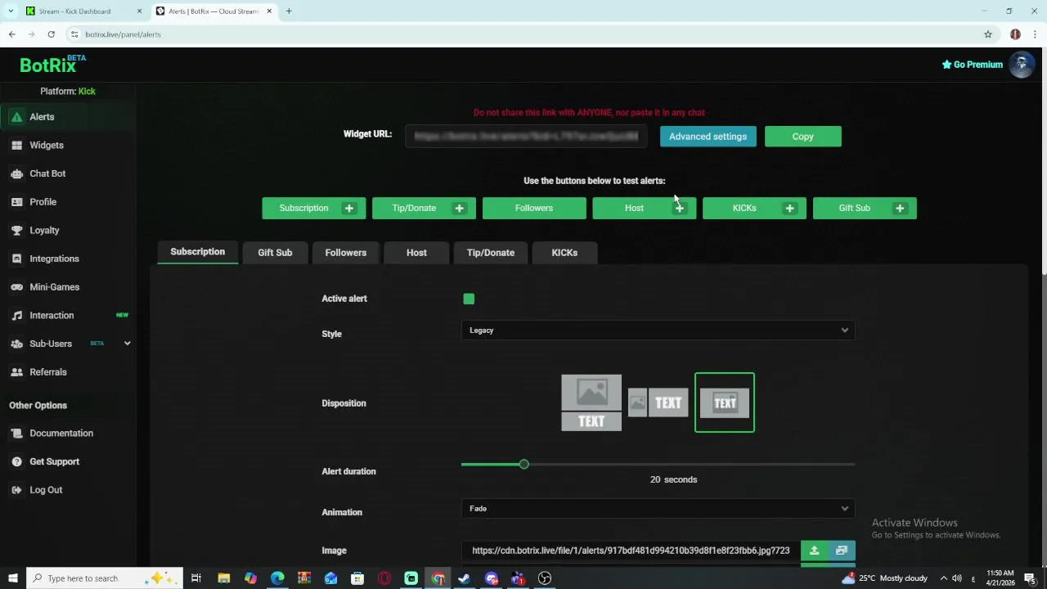Open Documentation under Other Options
The image size is (1047, 589).
point(68,434)
